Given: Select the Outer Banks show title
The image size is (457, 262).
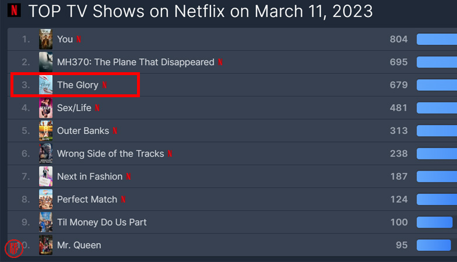Looking at the screenshot, I should point(83,131).
